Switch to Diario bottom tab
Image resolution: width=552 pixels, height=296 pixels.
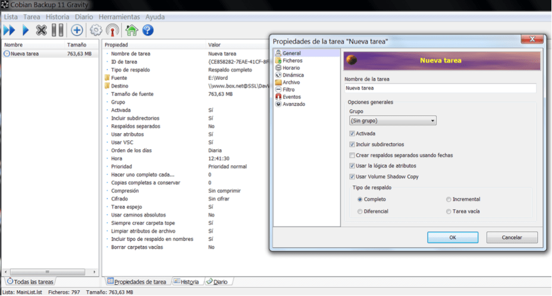(217, 282)
